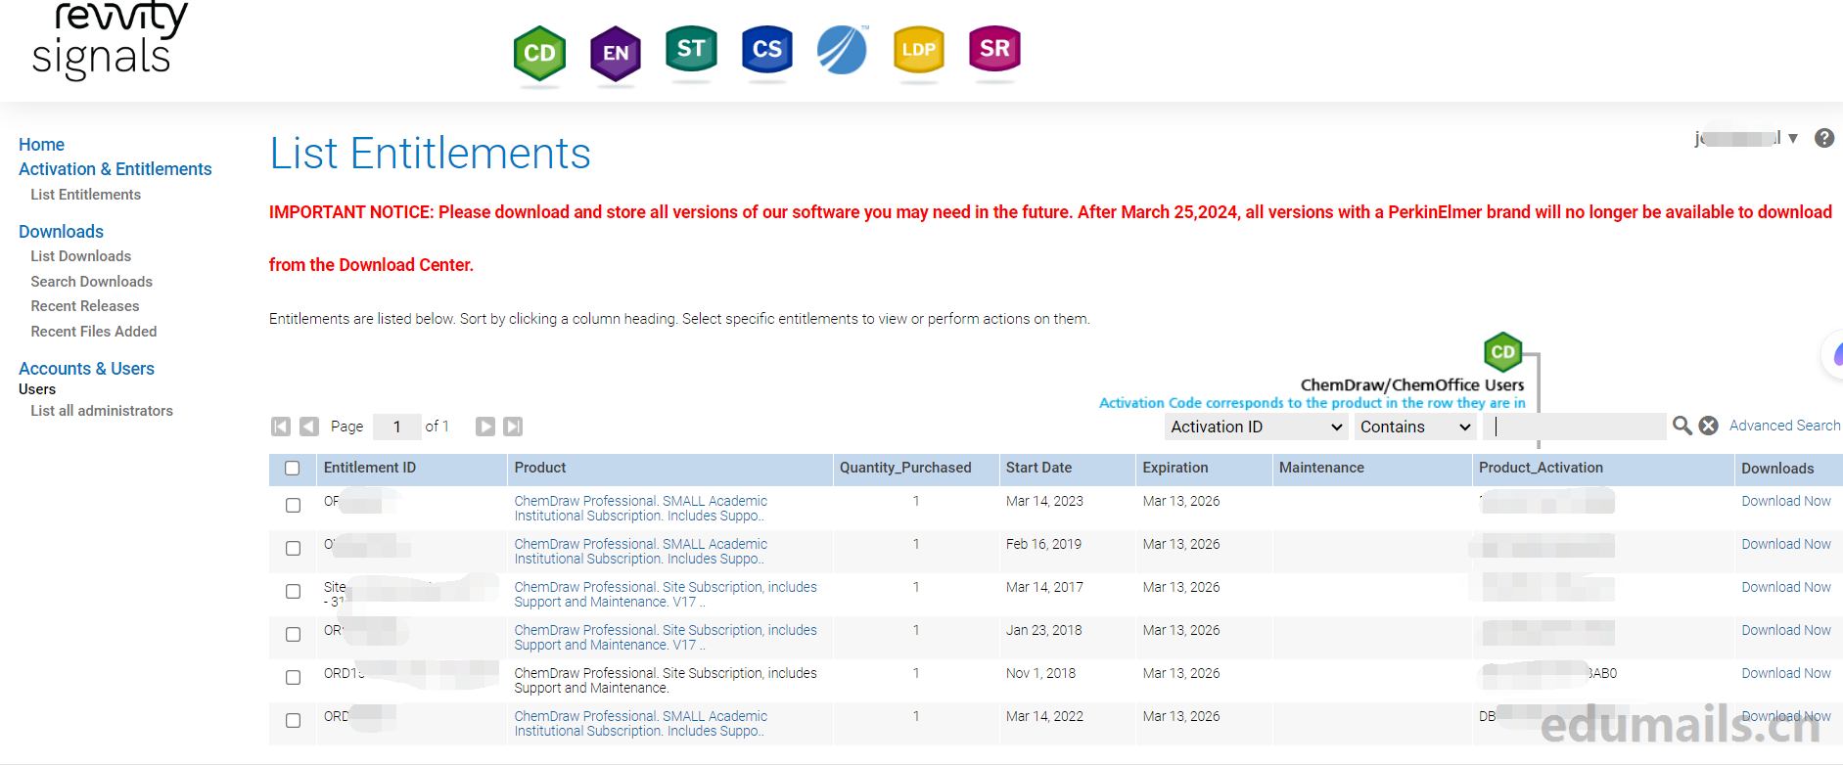Click the CD icon above ChemDraw/ChemOffice Users

1503,352
